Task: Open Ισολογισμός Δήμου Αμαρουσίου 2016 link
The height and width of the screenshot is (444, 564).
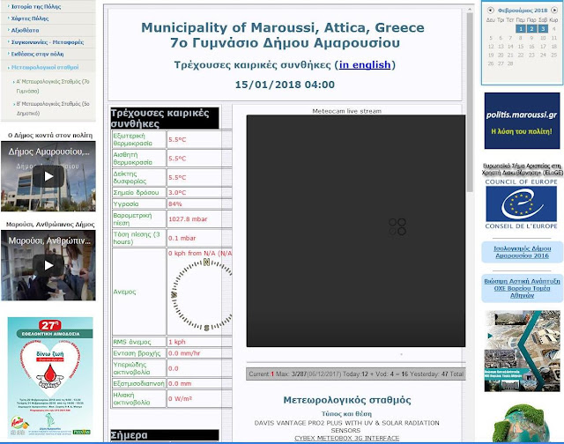Action: [523, 252]
